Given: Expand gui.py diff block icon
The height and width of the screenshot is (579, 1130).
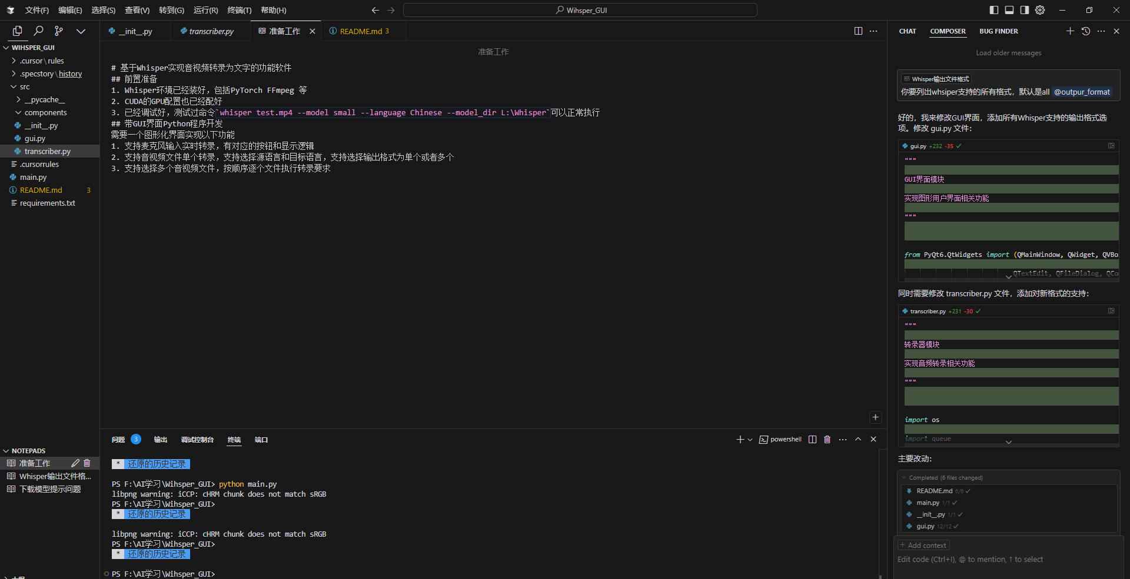Looking at the screenshot, I should click(x=1111, y=146).
